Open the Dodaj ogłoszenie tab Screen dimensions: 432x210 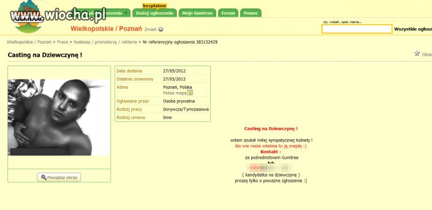154,13
